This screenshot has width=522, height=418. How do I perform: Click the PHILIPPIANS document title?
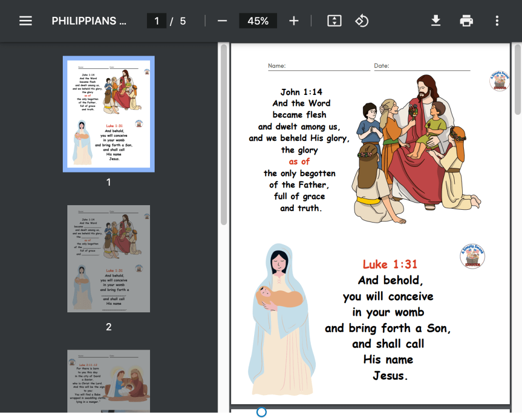[89, 21]
